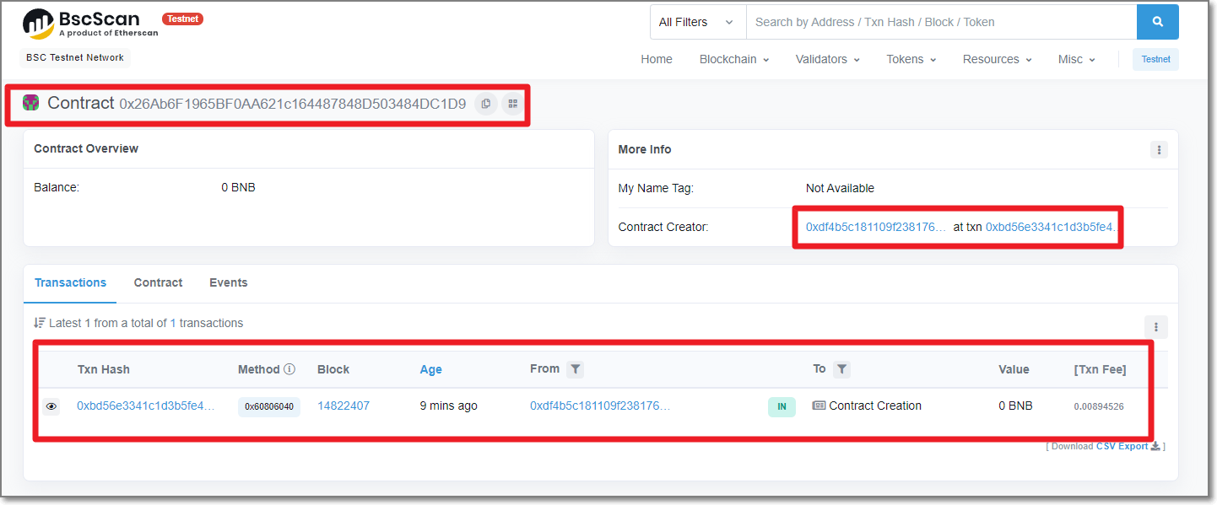Expand the Resources menu
The image size is (1217, 505).
coord(997,59)
